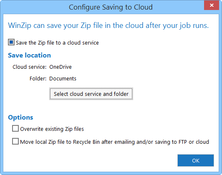Click the Cloud service: label

click(30, 67)
